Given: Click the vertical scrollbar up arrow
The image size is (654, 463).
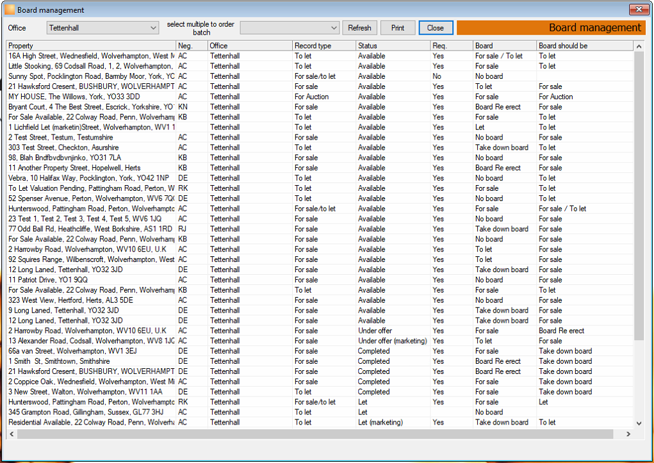Looking at the screenshot, I should (x=639, y=46).
